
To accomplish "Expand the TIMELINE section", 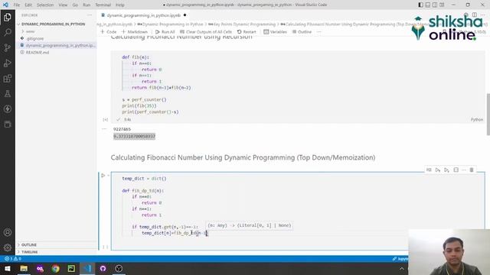I will pyautogui.click(x=29, y=251).
